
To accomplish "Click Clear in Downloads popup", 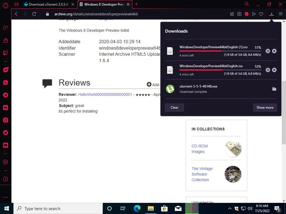I will pos(174,108).
